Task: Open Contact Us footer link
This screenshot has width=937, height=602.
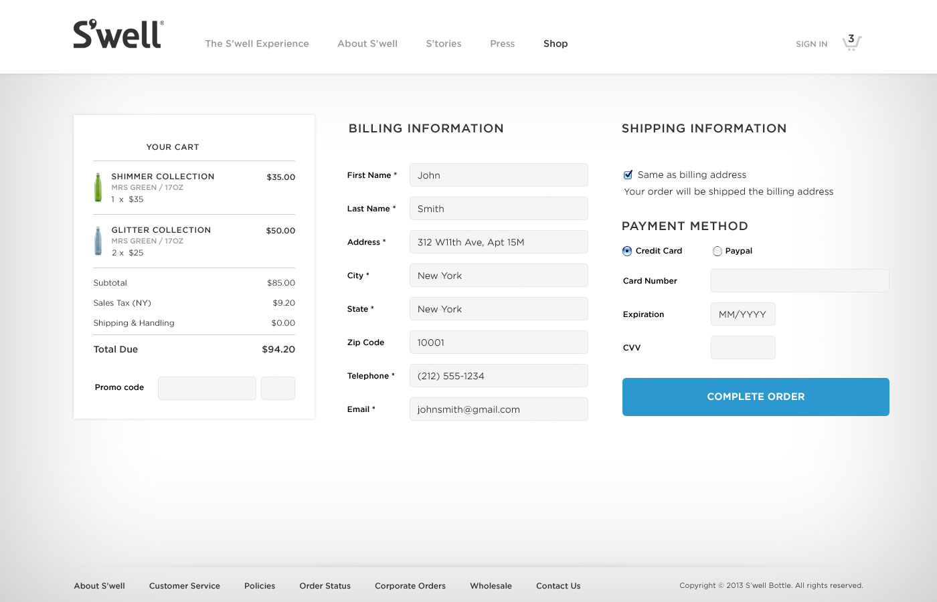Action: (558, 586)
